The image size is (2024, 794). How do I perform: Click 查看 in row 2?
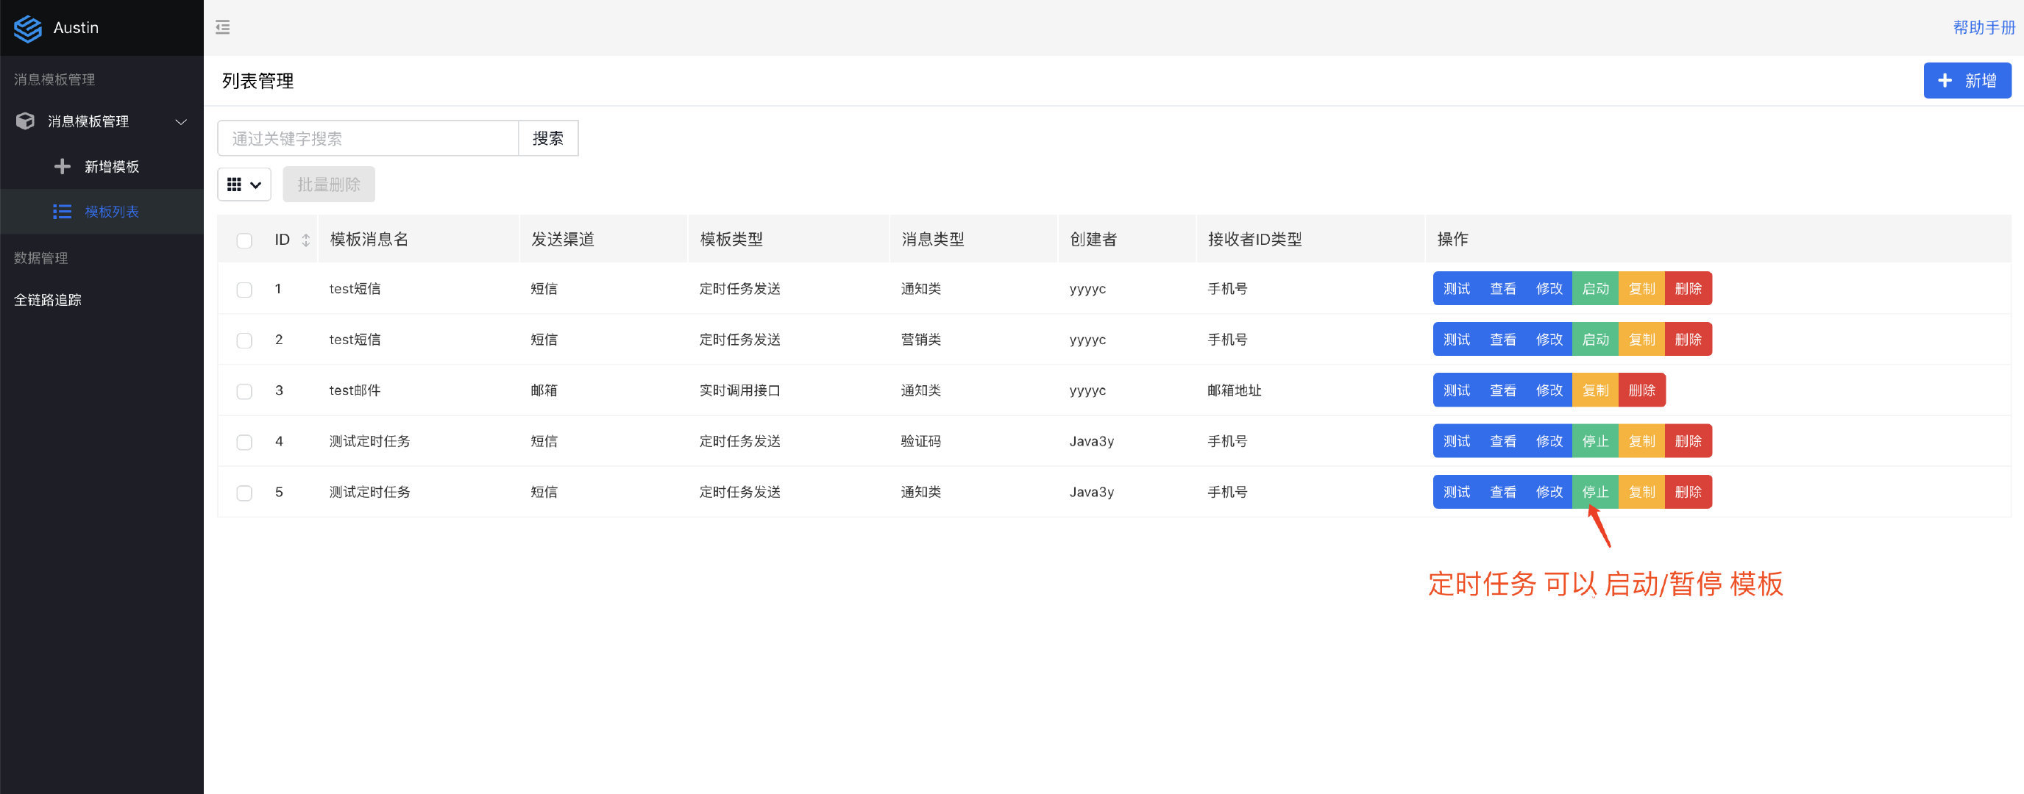point(1502,339)
